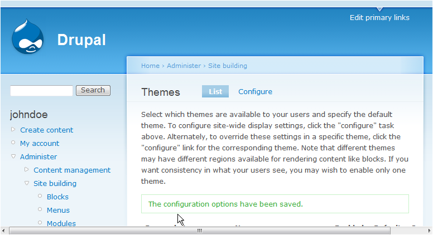Open Content management menu item
The width and height of the screenshot is (433, 235).
click(x=72, y=170)
